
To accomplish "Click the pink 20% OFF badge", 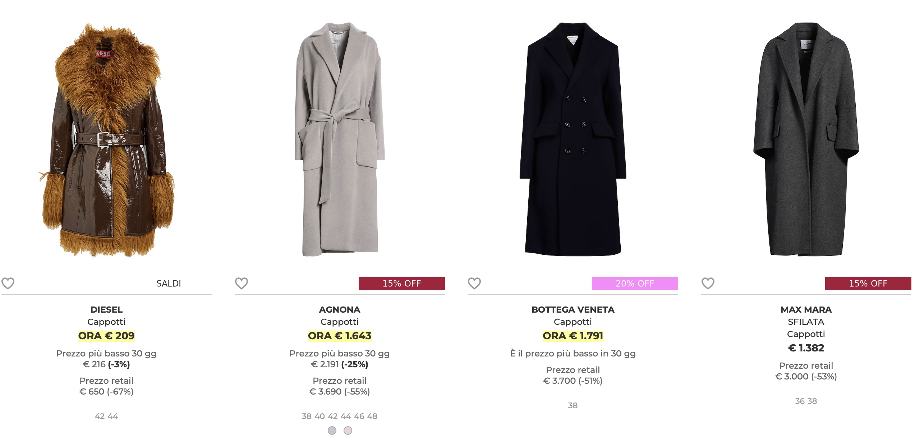I will pos(635,284).
